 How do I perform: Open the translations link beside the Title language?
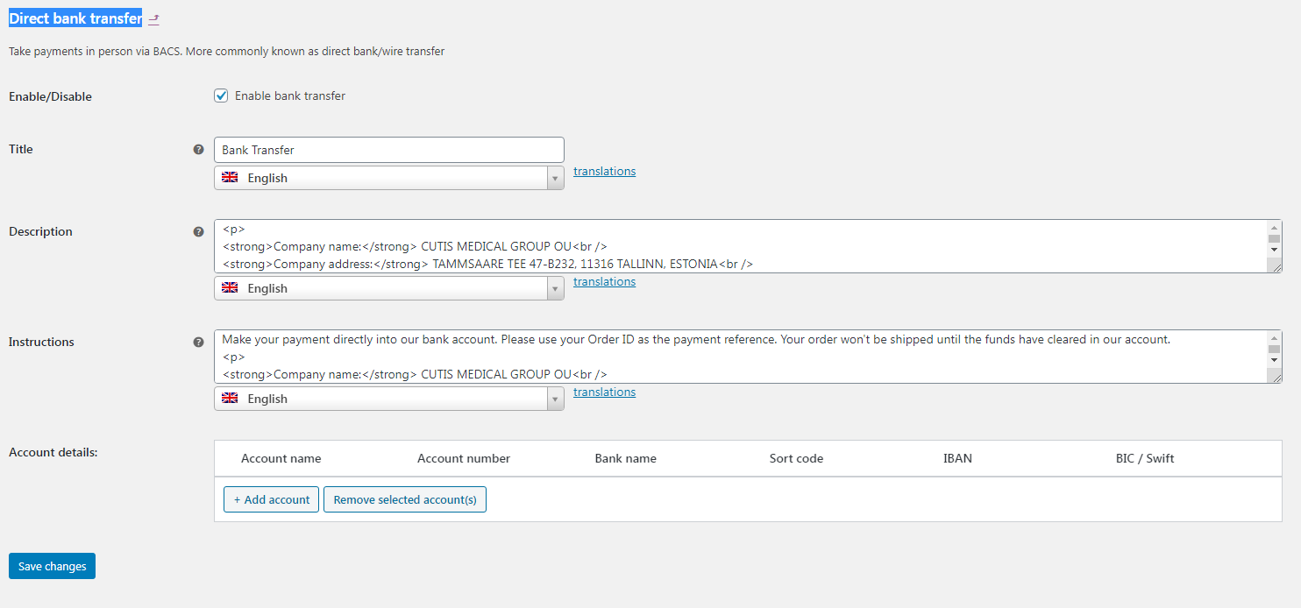[x=604, y=171]
